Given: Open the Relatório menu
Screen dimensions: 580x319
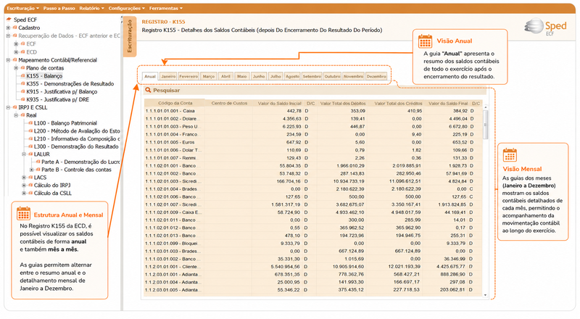Looking at the screenshot, I should coord(91,8).
